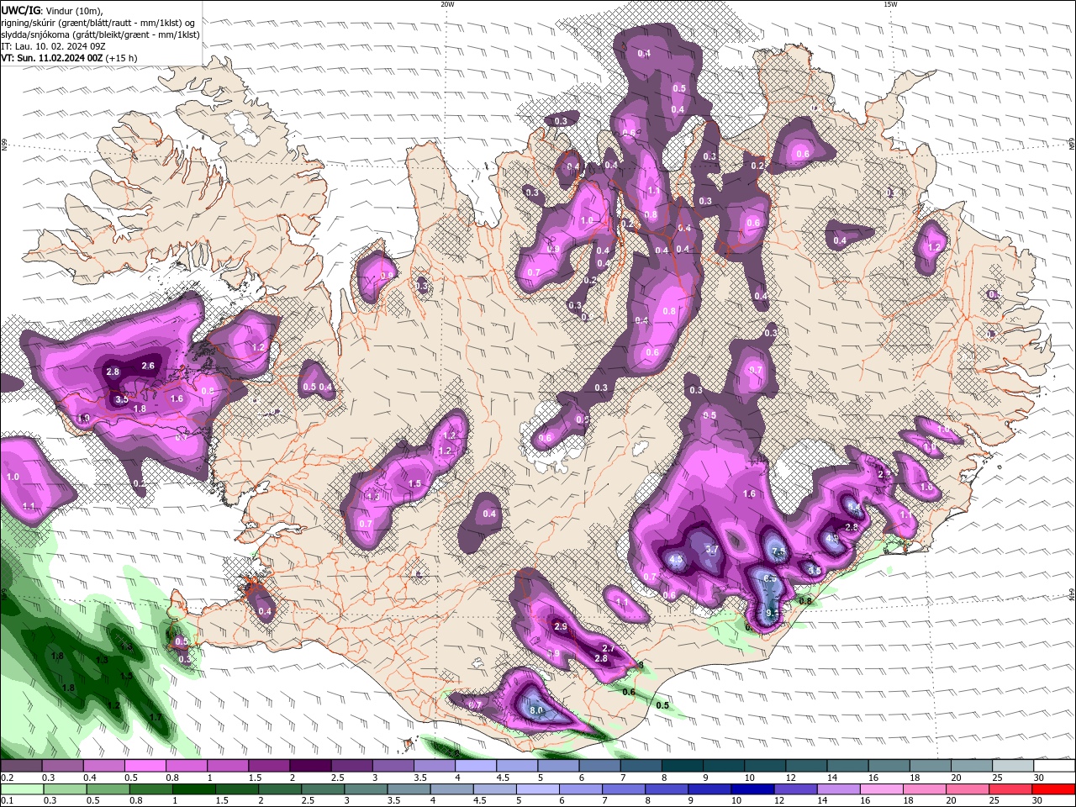Click the 'VT: Sun. 11.02.2024 00Z' valid time
Viewport: 1076px width, 807px height.
click(x=51, y=58)
